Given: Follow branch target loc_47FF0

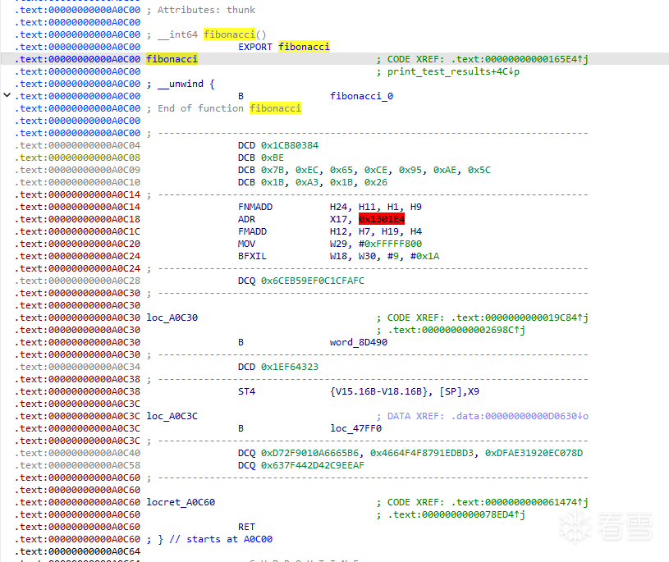Looking at the screenshot, I should [356, 428].
